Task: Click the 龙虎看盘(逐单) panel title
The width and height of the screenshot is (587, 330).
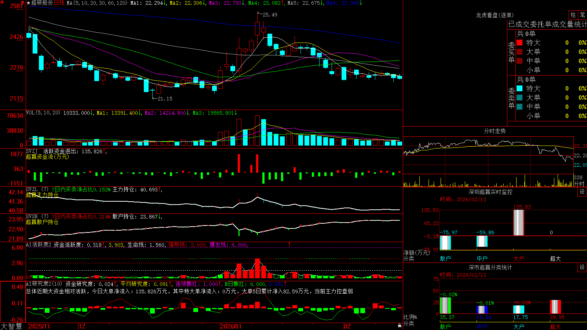Action: pos(495,15)
